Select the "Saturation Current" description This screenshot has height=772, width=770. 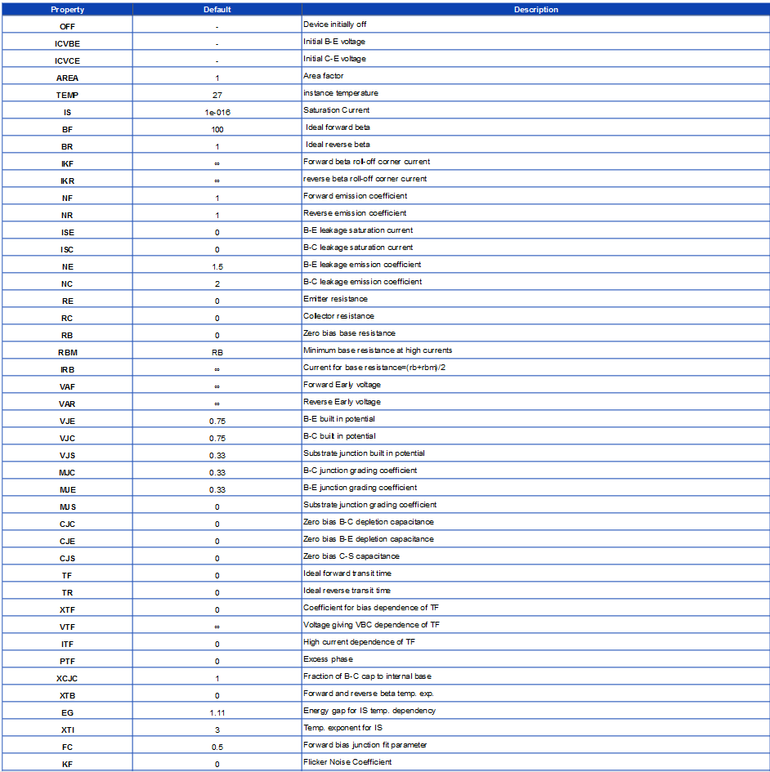[x=337, y=110]
